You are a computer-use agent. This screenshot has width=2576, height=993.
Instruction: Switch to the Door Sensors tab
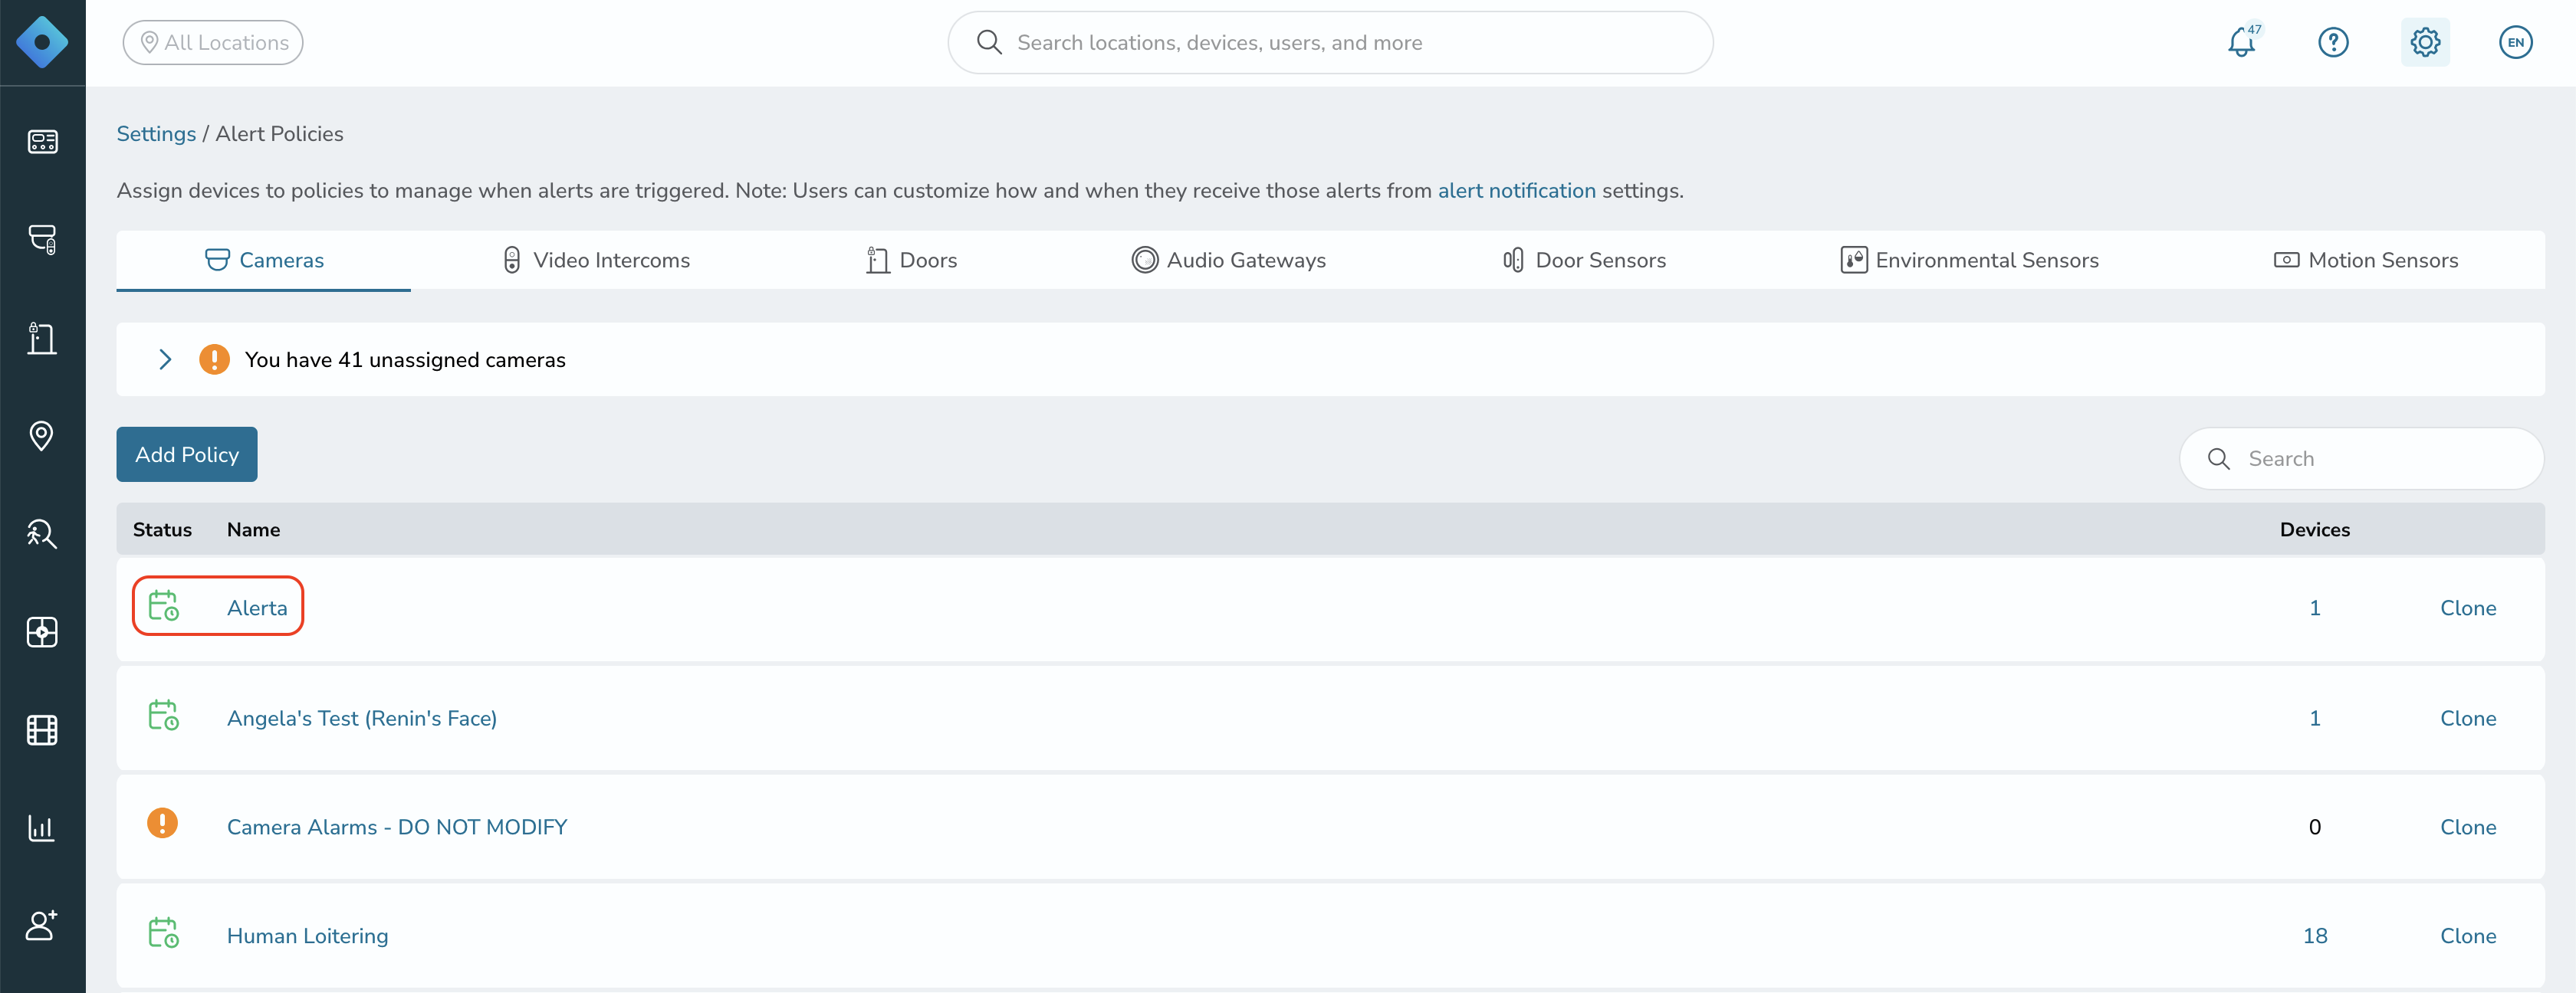click(1584, 261)
